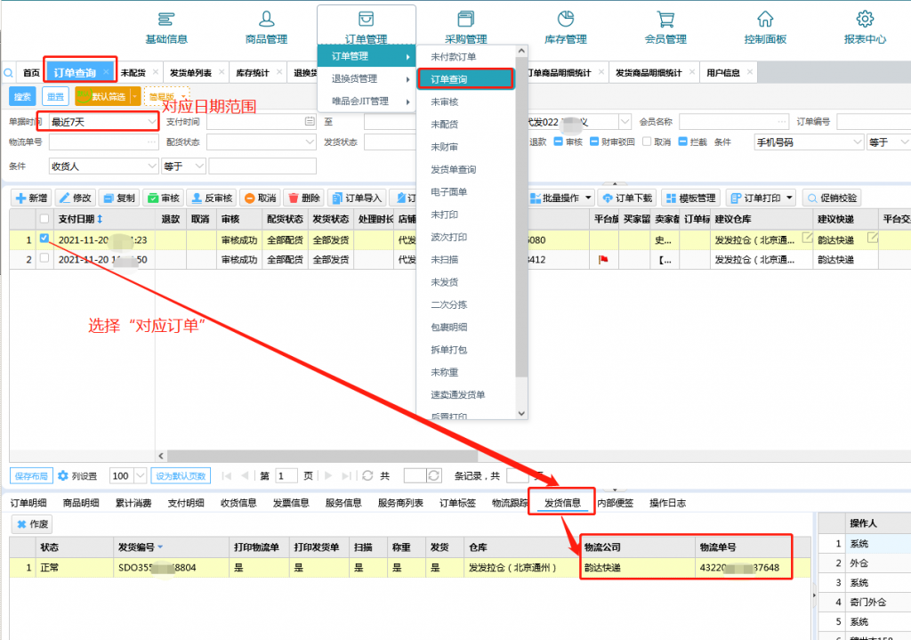Open the page size 100 dropdown
Screen dimensions: 911x640
(141, 476)
